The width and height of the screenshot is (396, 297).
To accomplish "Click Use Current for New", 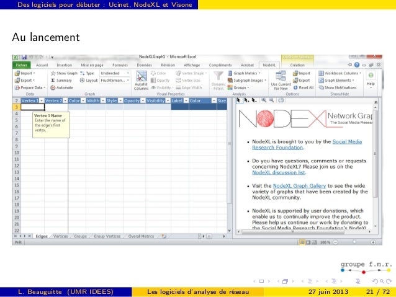I will tap(281, 81).
